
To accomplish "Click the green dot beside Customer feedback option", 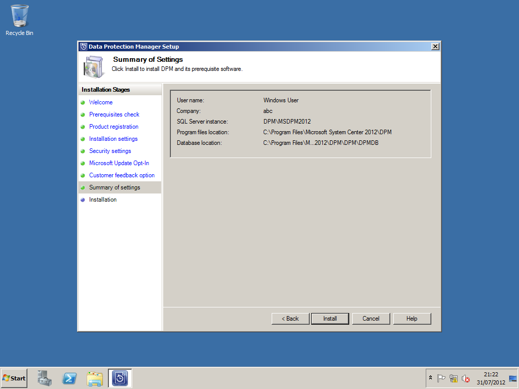I will (83, 175).
